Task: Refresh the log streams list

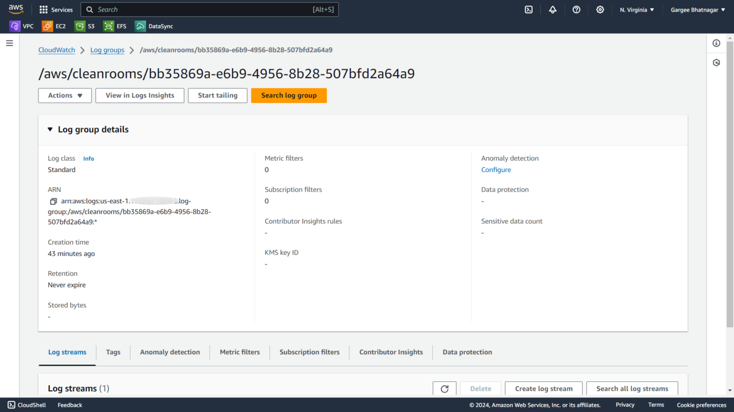Action: 445,389
